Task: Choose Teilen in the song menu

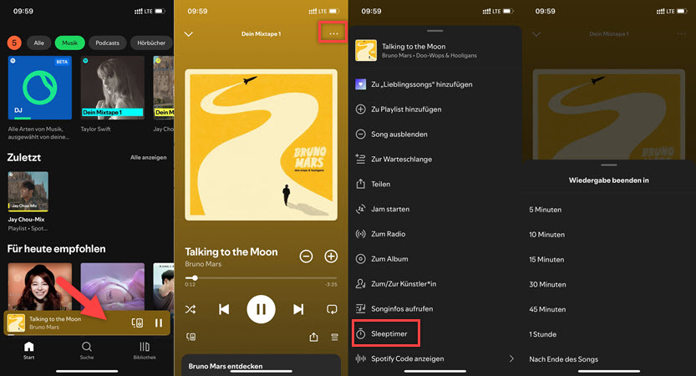Action: coord(381,184)
